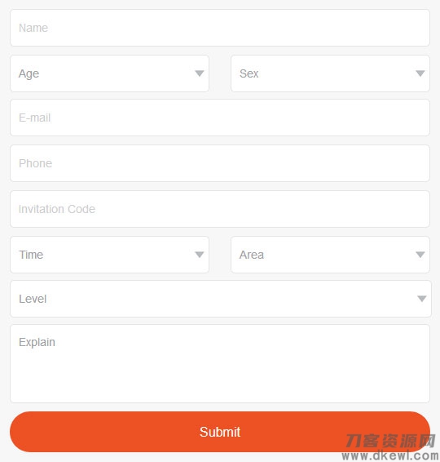Open the Level select box
440x462 pixels.
221,299
